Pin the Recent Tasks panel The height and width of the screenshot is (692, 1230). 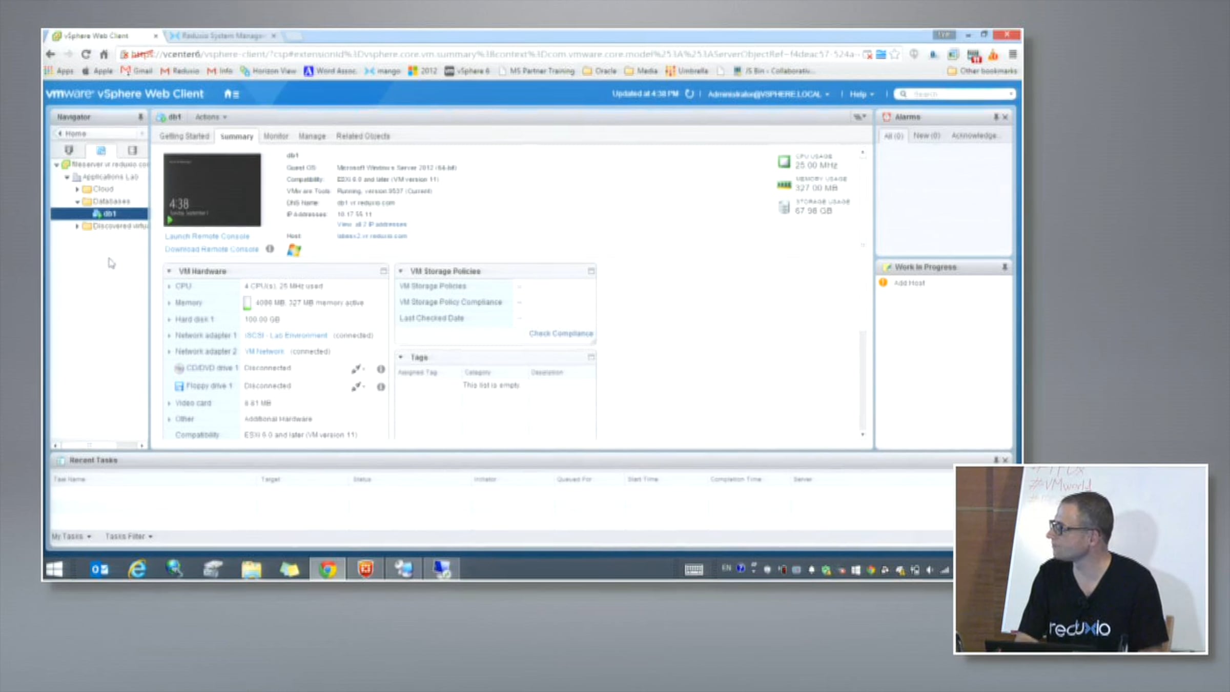pyautogui.click(x=996, y=460)
